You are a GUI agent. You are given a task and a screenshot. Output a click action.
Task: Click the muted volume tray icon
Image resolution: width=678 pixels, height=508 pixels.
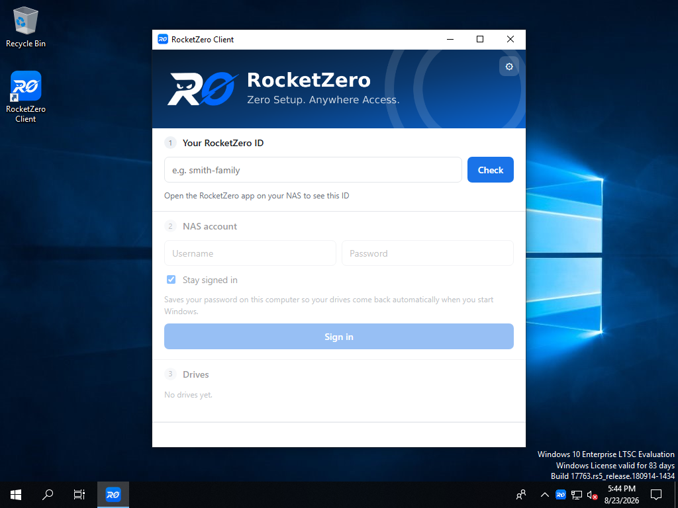(592, 495)
